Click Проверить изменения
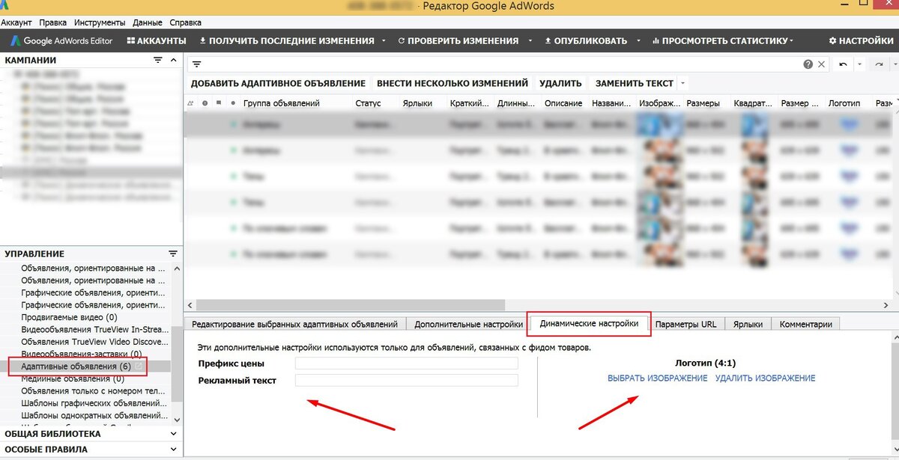 pos(458,40)
